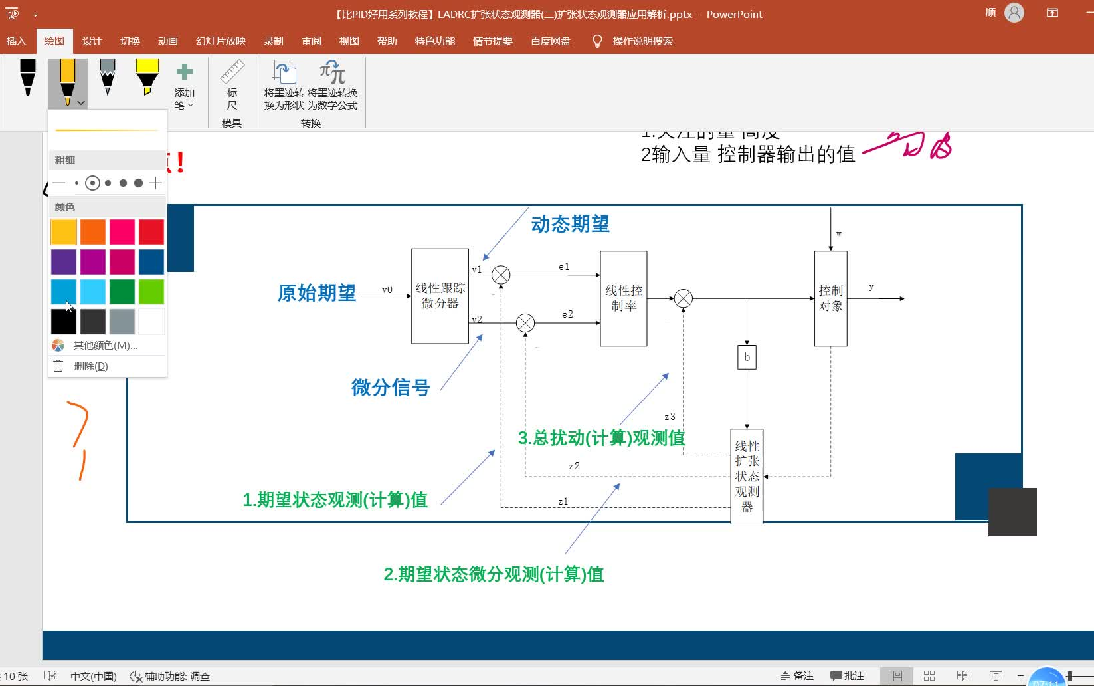Pick the white color swatch

pyautogui.click(x=151, y=322)
